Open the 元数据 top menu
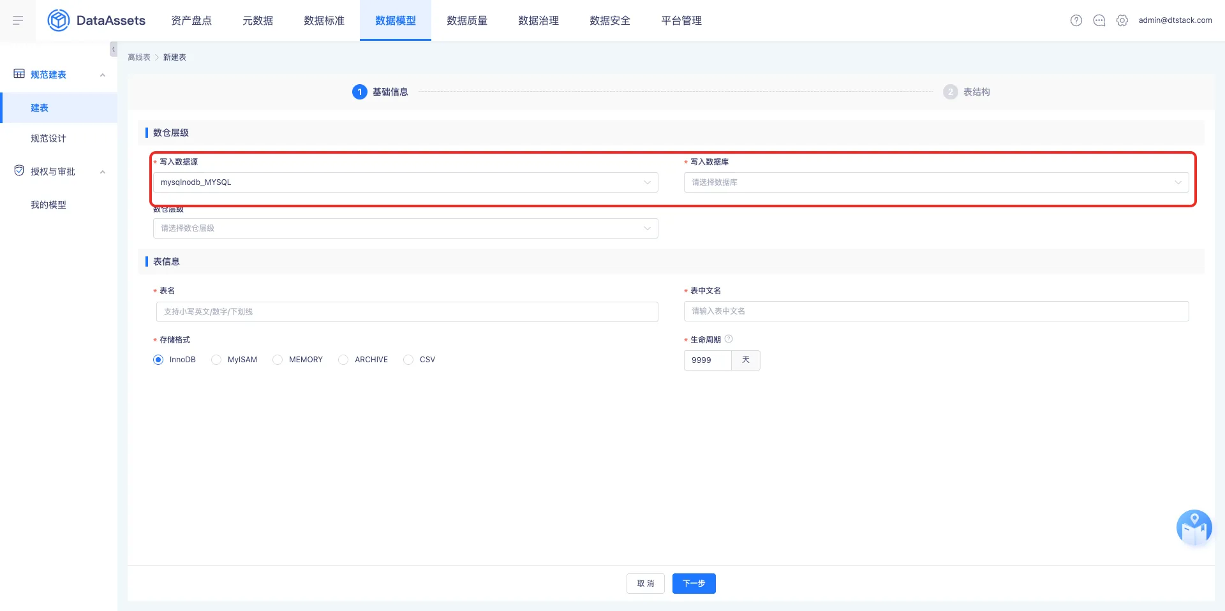Viewport: 1225px width, 611px height. (x=258, y=20)
